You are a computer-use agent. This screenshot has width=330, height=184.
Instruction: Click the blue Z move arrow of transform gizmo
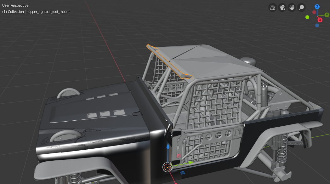pyautogui.click(x=168, y=146)
